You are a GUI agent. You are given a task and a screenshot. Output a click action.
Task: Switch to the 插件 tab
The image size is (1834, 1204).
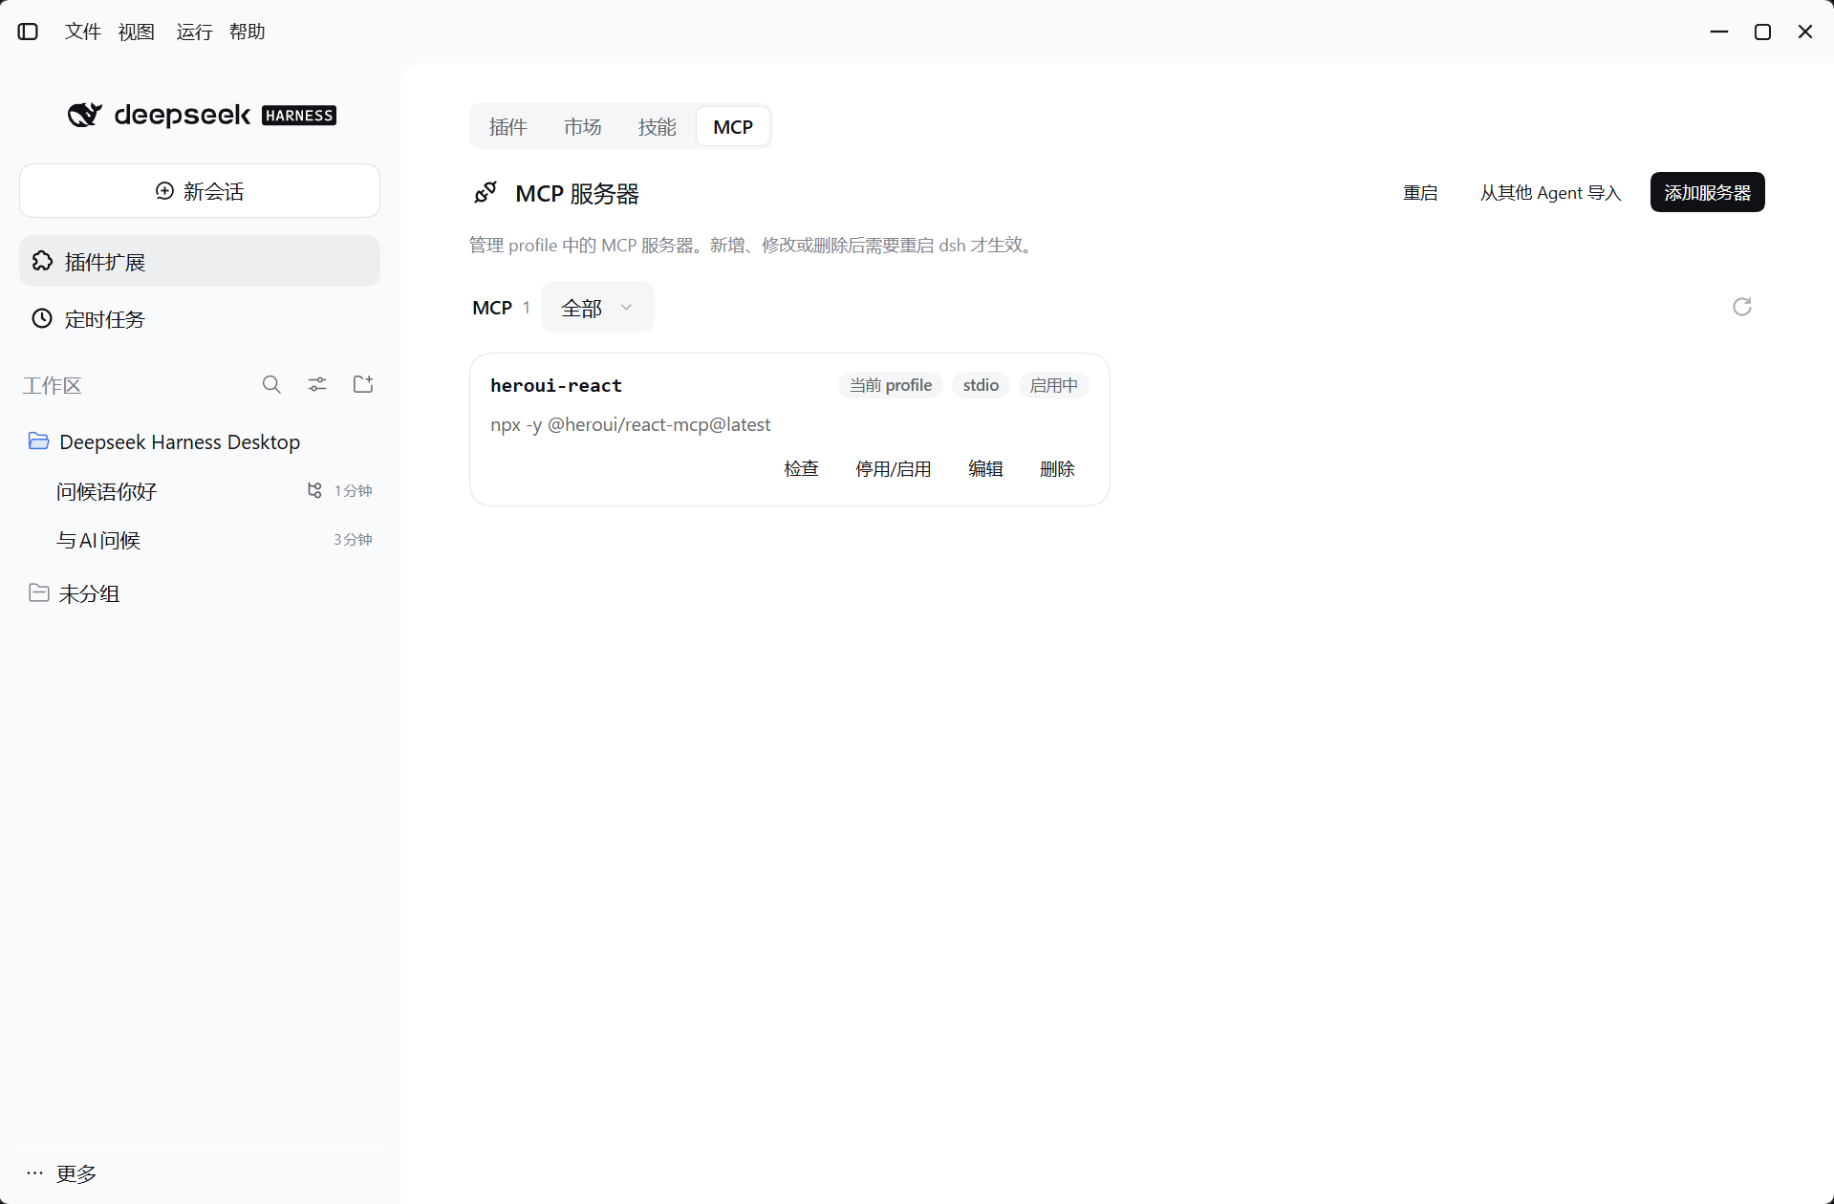tap(507, 127)
